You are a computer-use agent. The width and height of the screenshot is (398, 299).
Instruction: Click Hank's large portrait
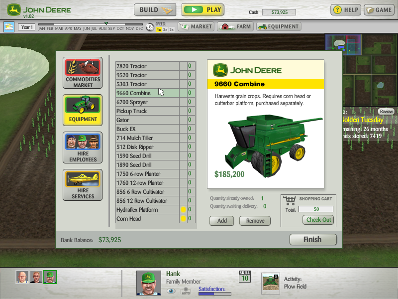(148, 283)
